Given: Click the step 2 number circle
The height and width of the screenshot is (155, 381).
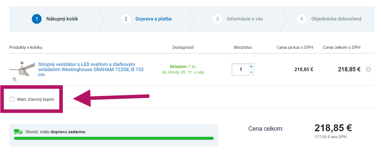Looking at the screenshot, I should click(x=126, y=19).
